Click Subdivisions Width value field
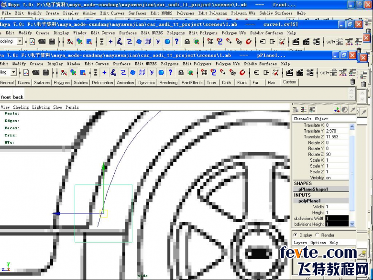373x280 pixels. click(x=337, y=218)
